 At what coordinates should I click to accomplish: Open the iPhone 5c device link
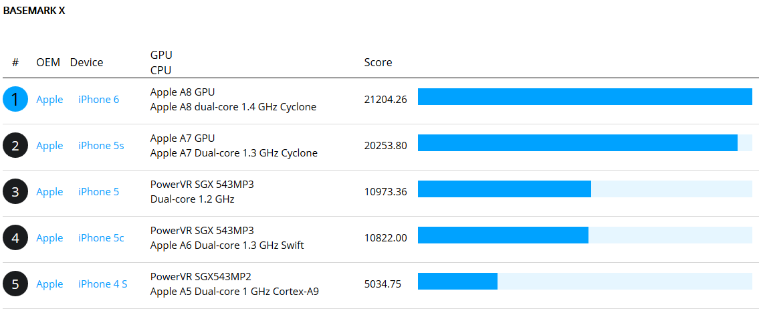click(101, 237)
